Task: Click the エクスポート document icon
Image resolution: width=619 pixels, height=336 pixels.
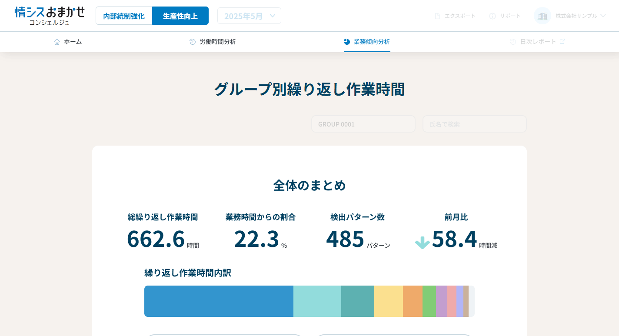Action: [x=436, y=16]
